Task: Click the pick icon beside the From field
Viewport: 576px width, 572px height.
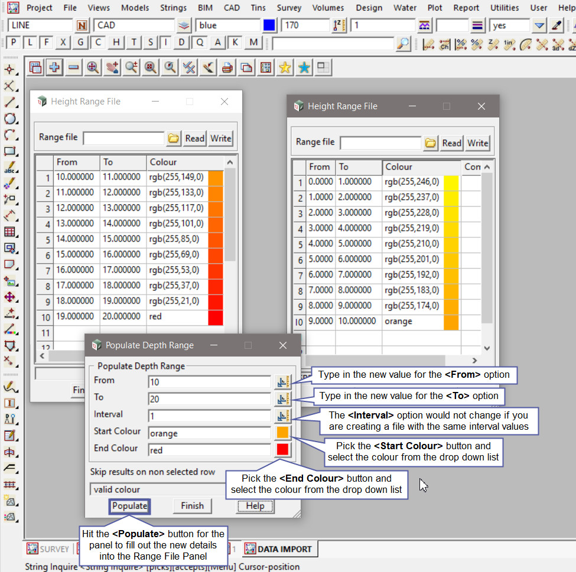Action: click(x=283, y=382)
